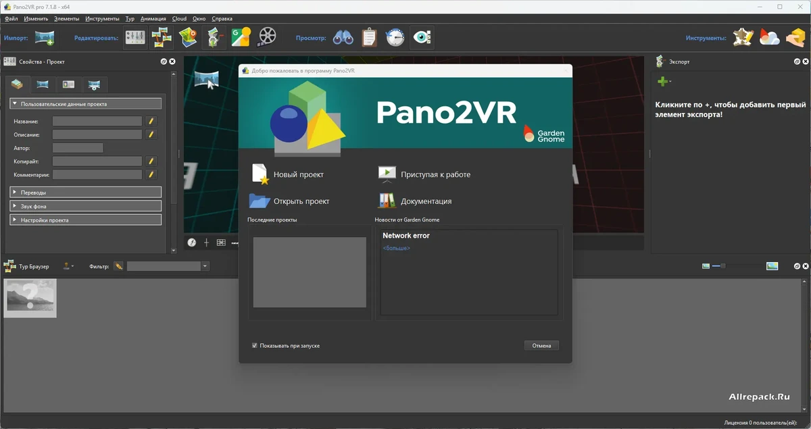Expand the Переводы section
Image resolution: width=811 pixels, height=429 pixels.
click(x=85, y=193)
